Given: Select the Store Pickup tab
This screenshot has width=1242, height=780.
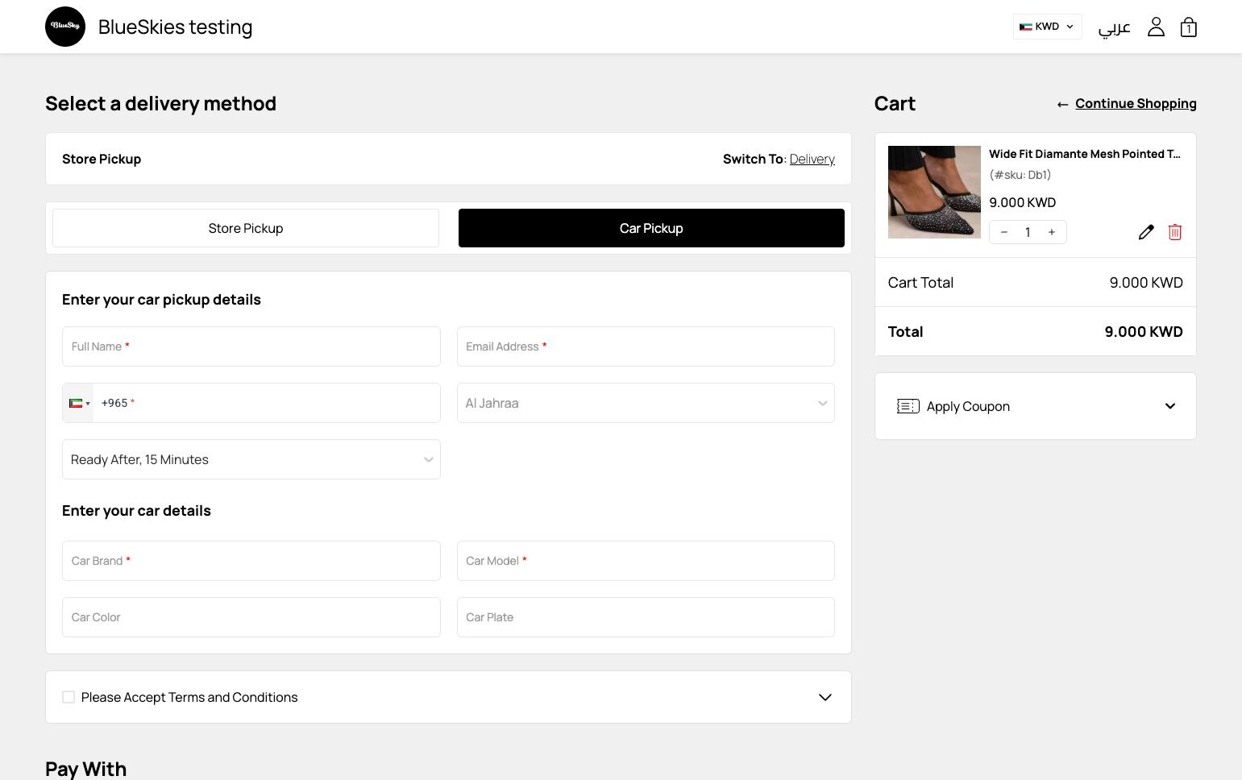Looking at the screenshot, I should (x=246, y=228).
